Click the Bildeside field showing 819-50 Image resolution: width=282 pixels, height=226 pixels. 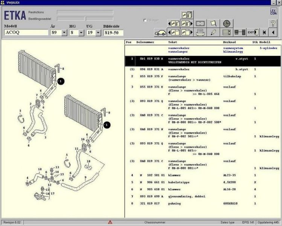[113, 33]
